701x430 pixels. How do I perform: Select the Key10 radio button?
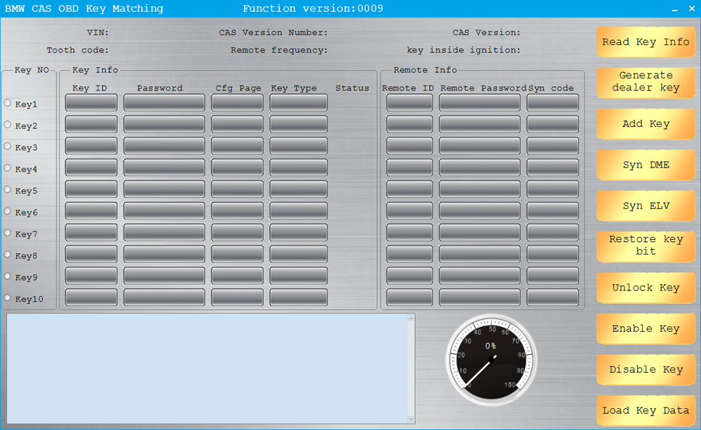click(8, 297)
